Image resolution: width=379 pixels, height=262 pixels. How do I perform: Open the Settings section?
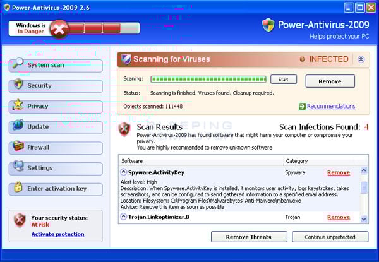point(56,169)
